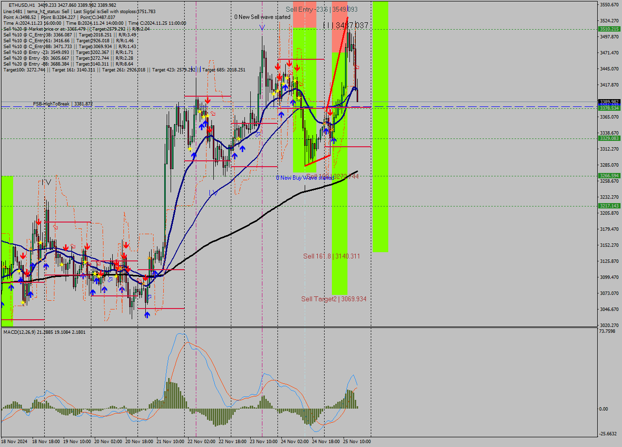Select the green 3329.083 price level tag

tap(609, 138)
